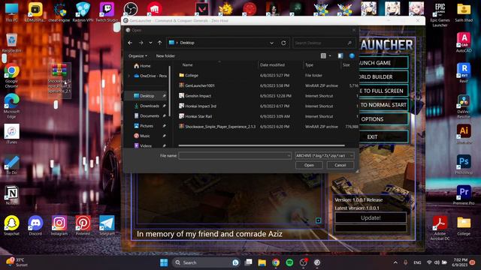Open recent locations dropdown arrow
This screenshot has width=481, height=270.
click(x=150, y=43)
